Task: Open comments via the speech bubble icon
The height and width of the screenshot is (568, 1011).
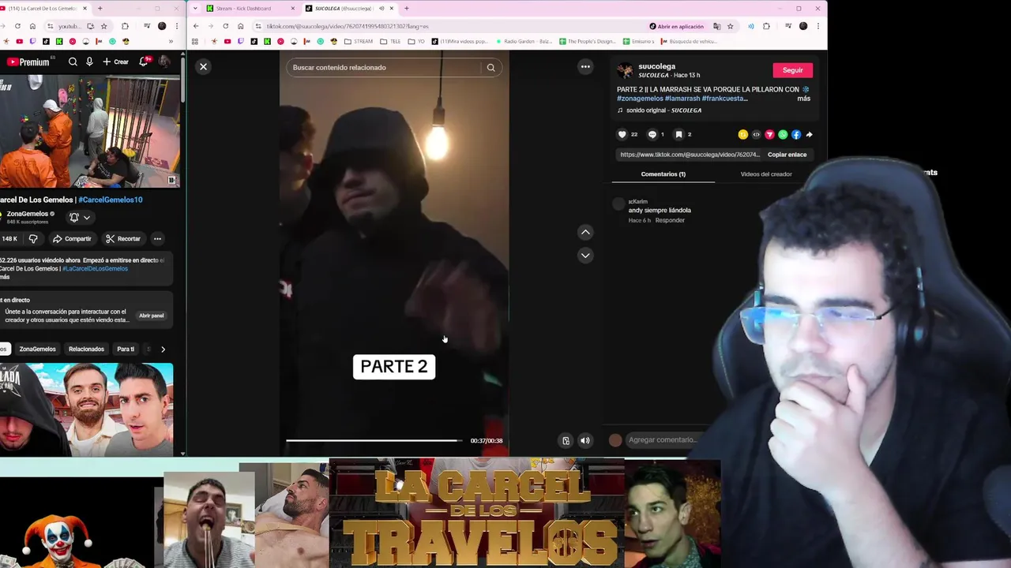Action: coord(652,135)
